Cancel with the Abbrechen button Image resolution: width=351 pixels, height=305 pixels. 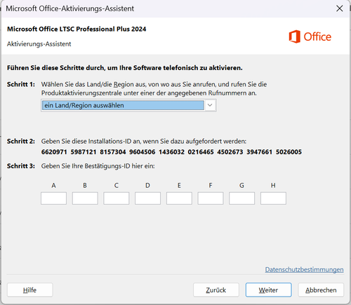click(x=321, y=290)
